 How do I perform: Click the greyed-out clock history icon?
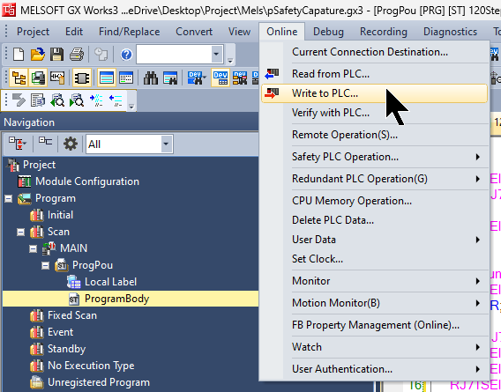[x=101, y=55]
